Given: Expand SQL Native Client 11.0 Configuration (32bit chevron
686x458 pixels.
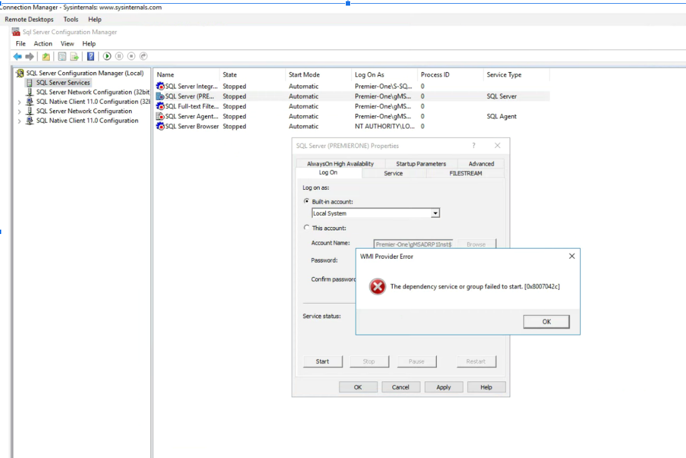Looking at the screenshot, I should tap(19, 102).
